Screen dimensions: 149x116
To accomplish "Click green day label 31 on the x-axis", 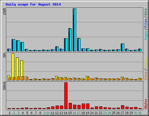I will click(140, 113).
